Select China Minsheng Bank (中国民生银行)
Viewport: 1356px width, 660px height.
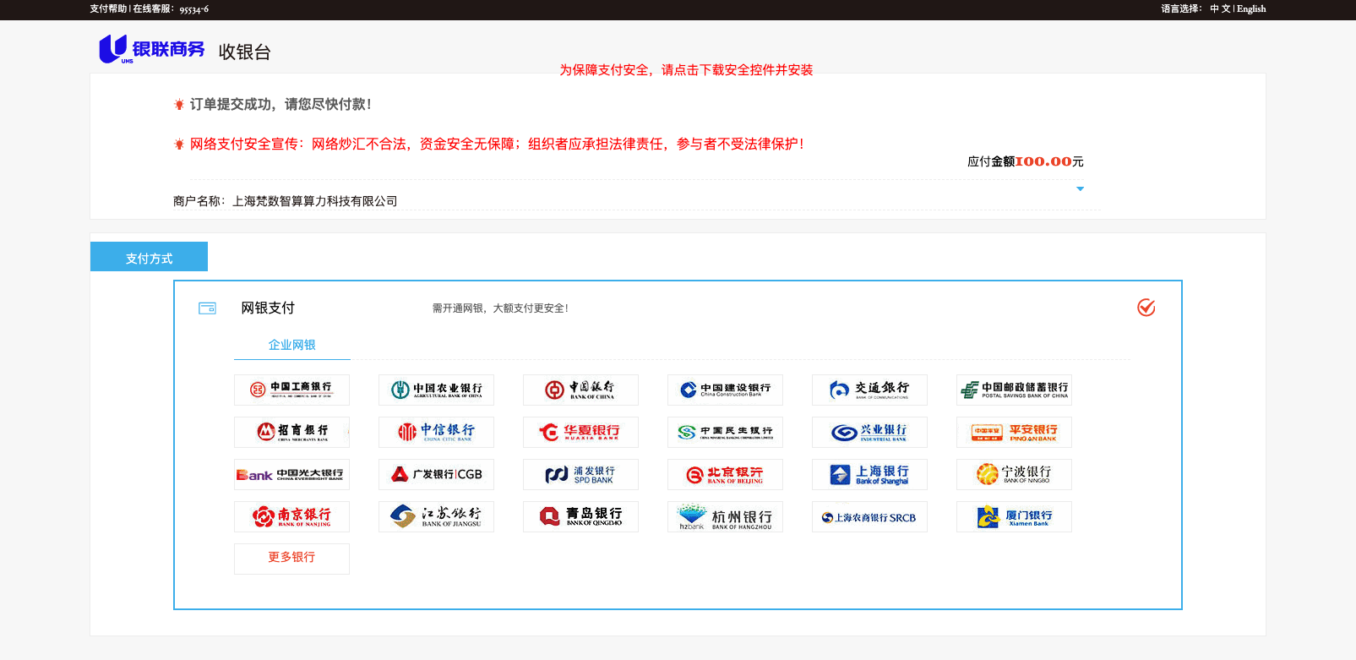point(725,432)
